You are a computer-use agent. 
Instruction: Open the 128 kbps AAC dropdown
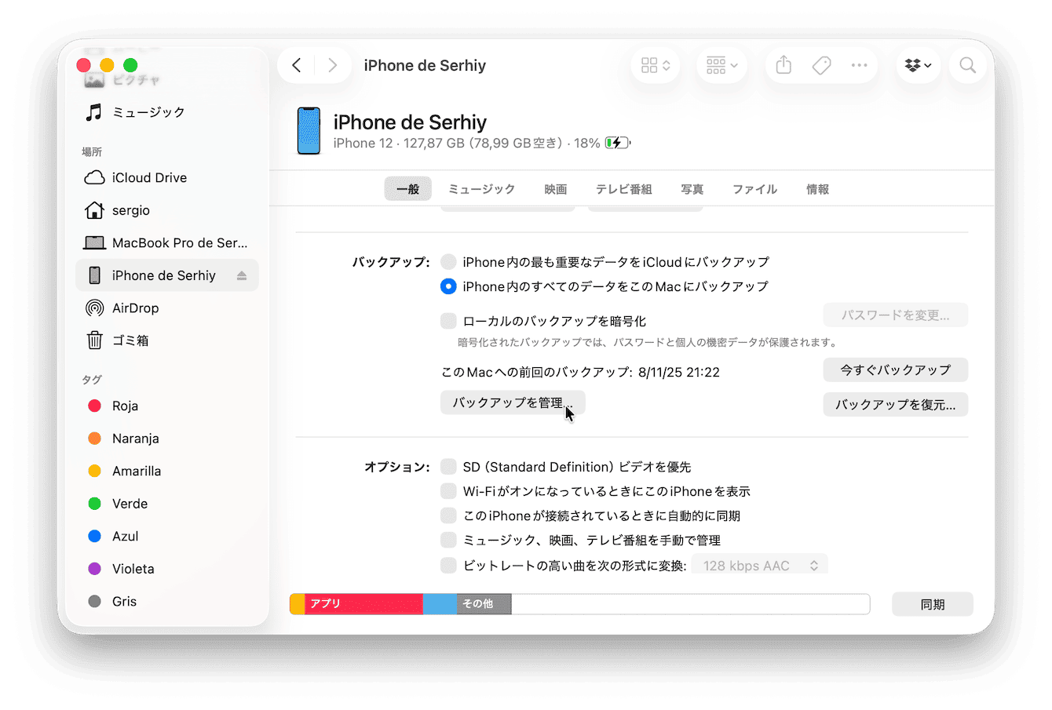759,565
